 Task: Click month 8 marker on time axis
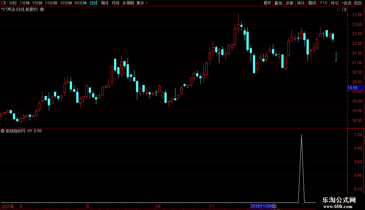[21, 206]
